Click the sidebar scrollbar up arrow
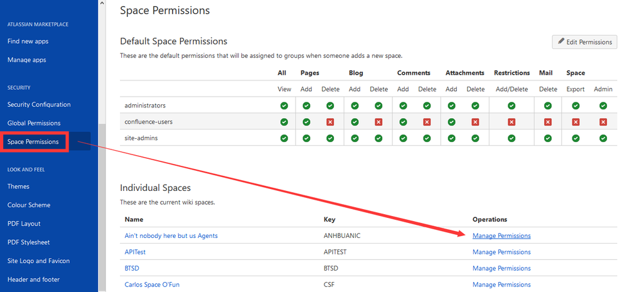This screenshot has width=627, height=292. pyautogui.click(x=102, y=3)
